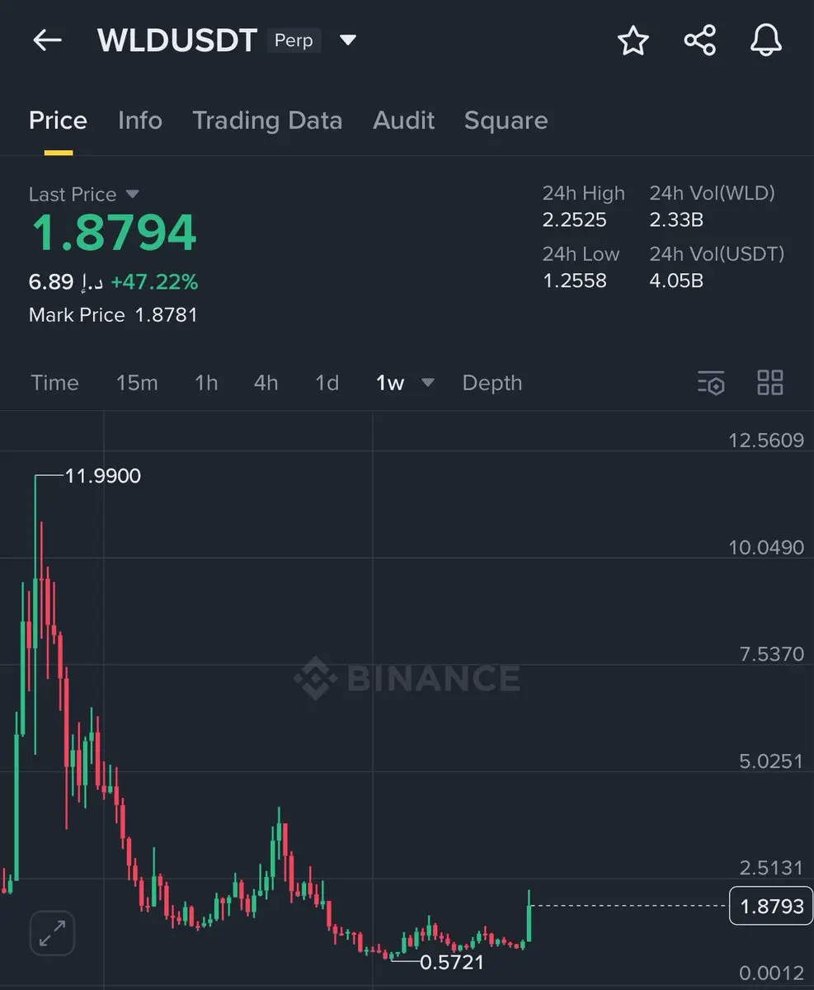Go back using the left arrow

tap(47, 40)
